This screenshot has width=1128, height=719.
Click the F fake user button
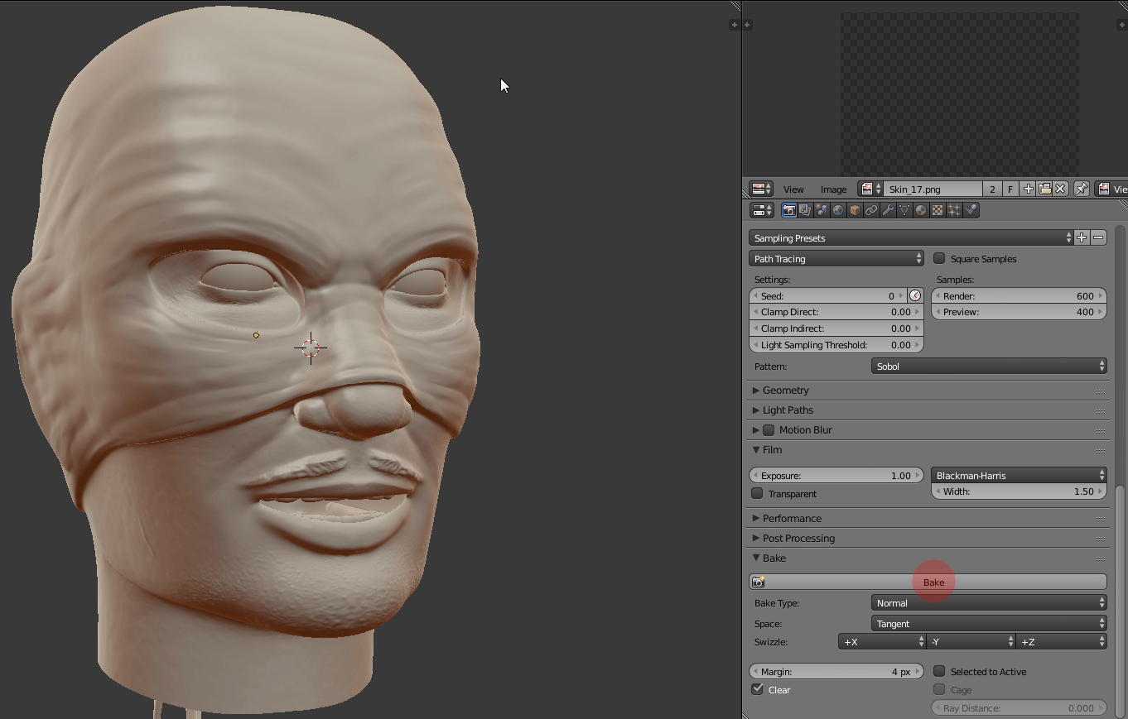pyautogui.click(x=1010, y=189)
